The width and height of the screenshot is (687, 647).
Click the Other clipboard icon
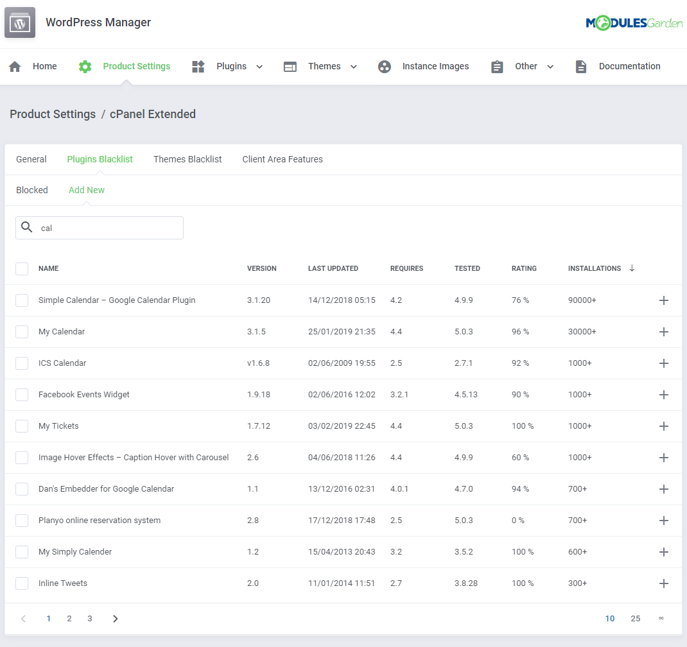click(x=497, y=67)
